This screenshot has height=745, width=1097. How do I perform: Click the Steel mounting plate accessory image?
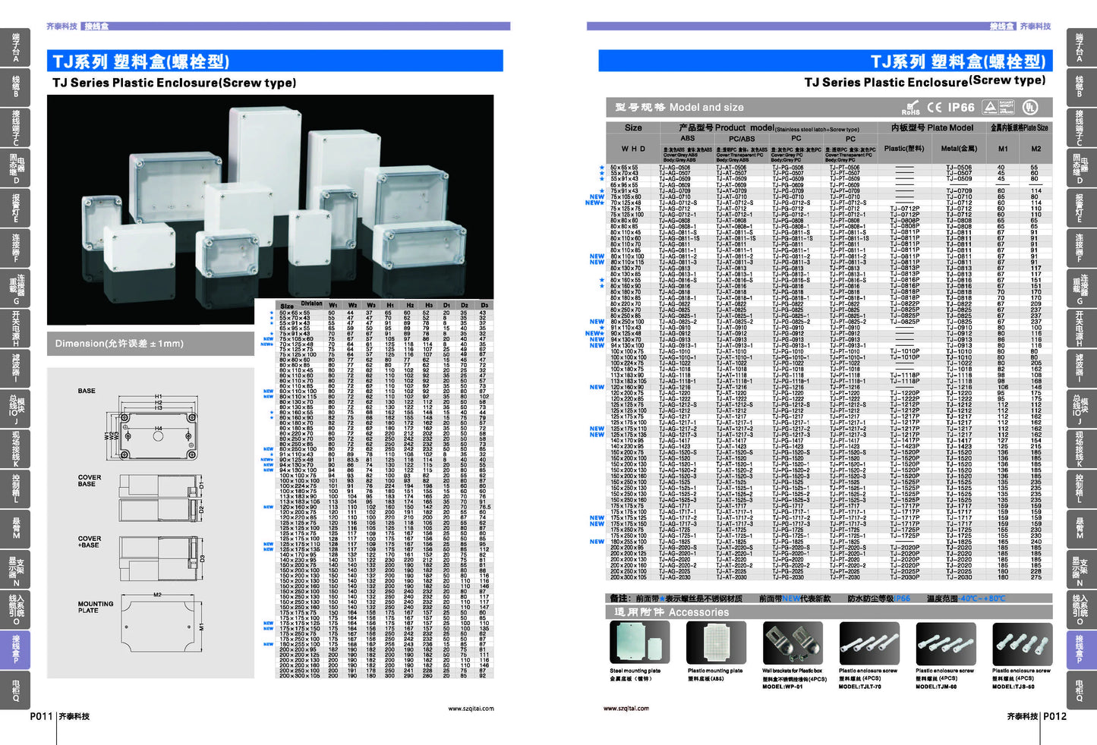click(639, 643)
